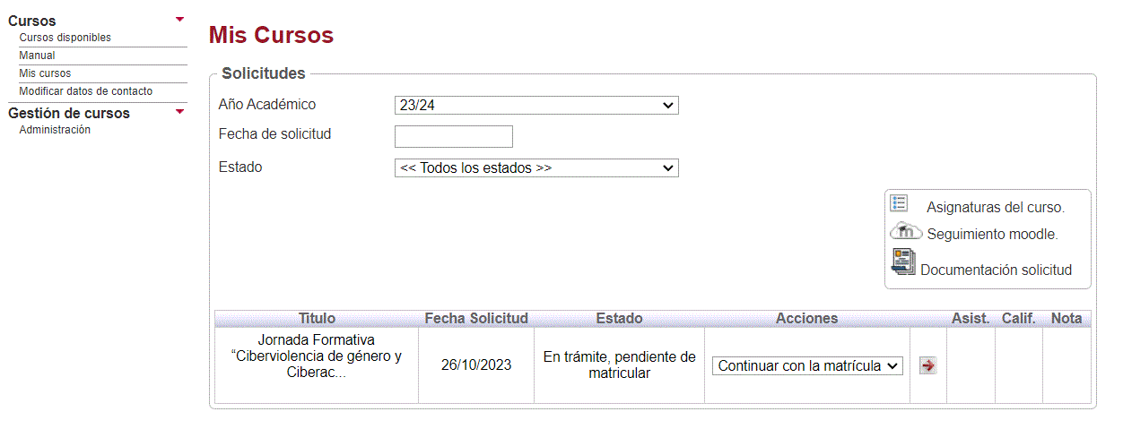
Task: Open the Estado filter dropdown
Action: (x=536, y=168)
